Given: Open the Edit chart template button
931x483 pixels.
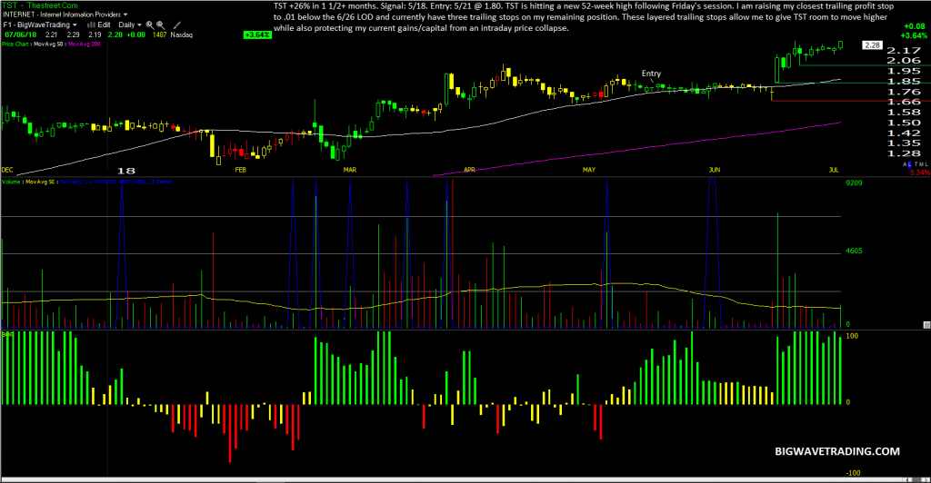Looking at the screenshot, I should click(104, 25).
